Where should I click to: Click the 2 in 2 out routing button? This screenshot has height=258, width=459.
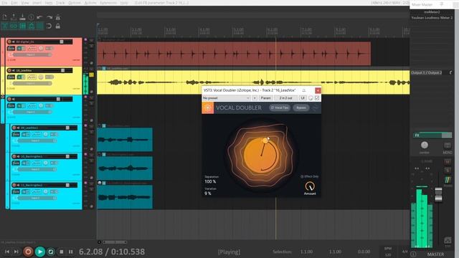(x=286, y=98)
